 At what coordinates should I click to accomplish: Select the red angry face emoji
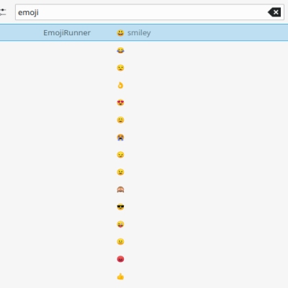point(120,259)
